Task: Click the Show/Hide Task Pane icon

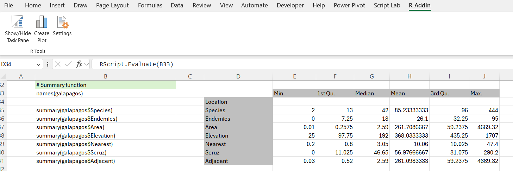Action: tap(18, 22)
